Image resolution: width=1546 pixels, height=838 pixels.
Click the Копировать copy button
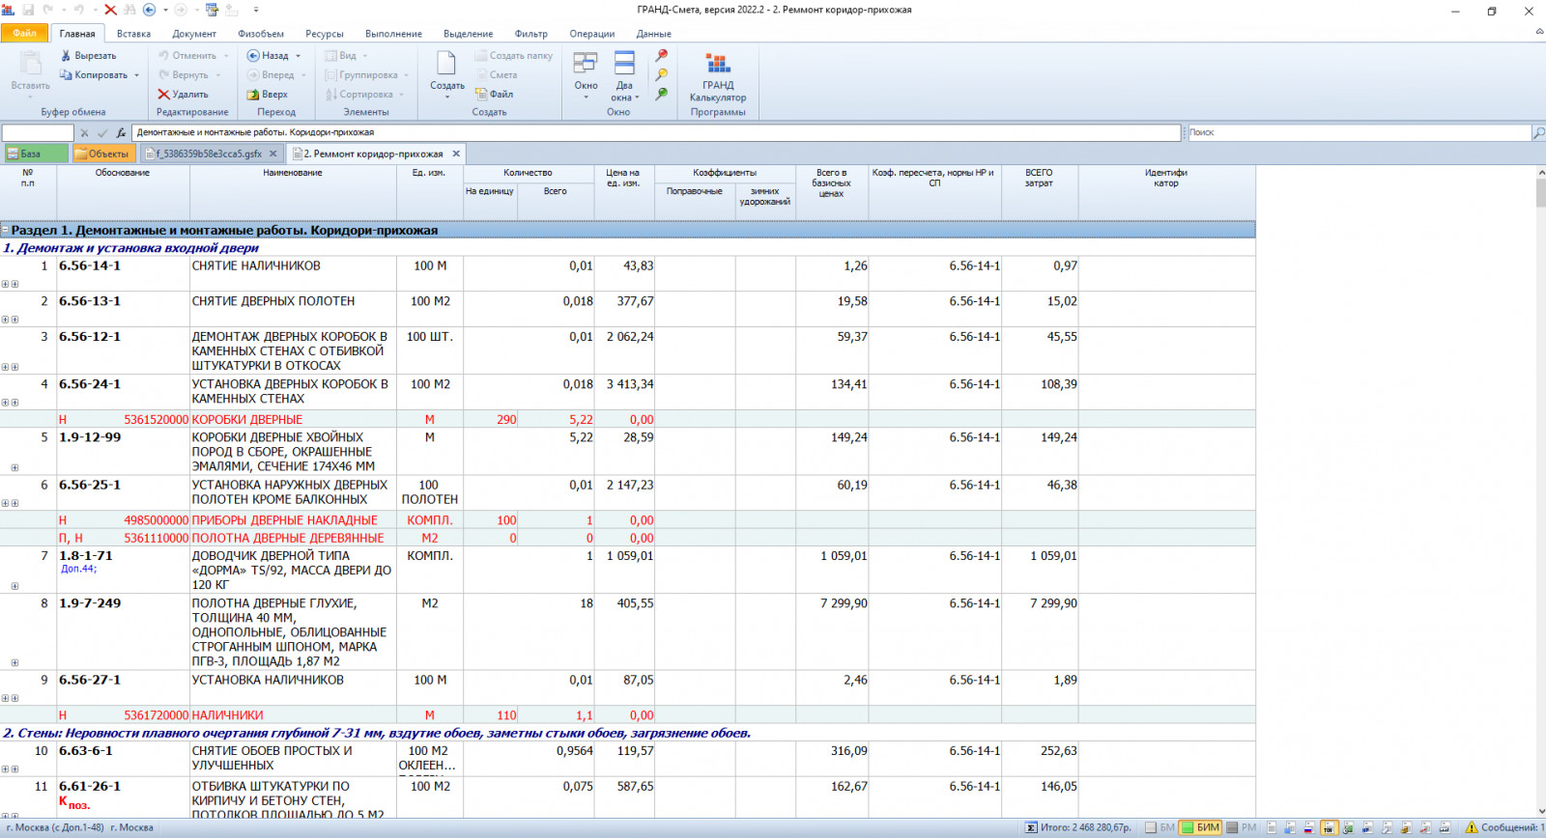(x=94, y=75)
